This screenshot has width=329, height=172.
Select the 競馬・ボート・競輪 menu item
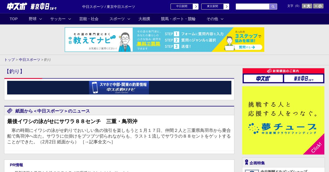point(178,19)
